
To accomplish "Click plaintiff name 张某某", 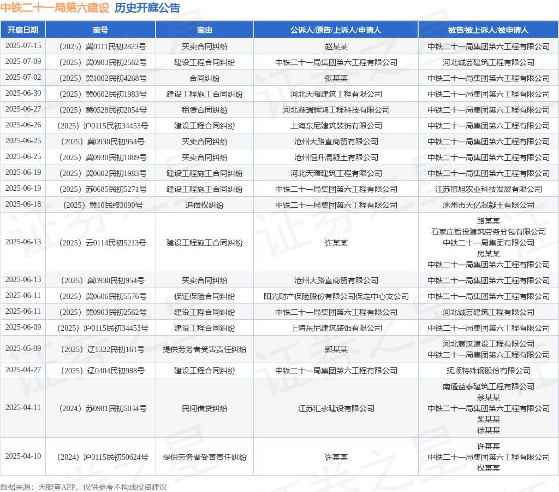I will click(336, 78).
